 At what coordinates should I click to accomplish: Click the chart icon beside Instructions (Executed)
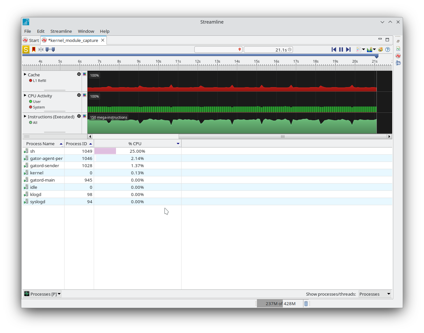(x=85, y=116)
